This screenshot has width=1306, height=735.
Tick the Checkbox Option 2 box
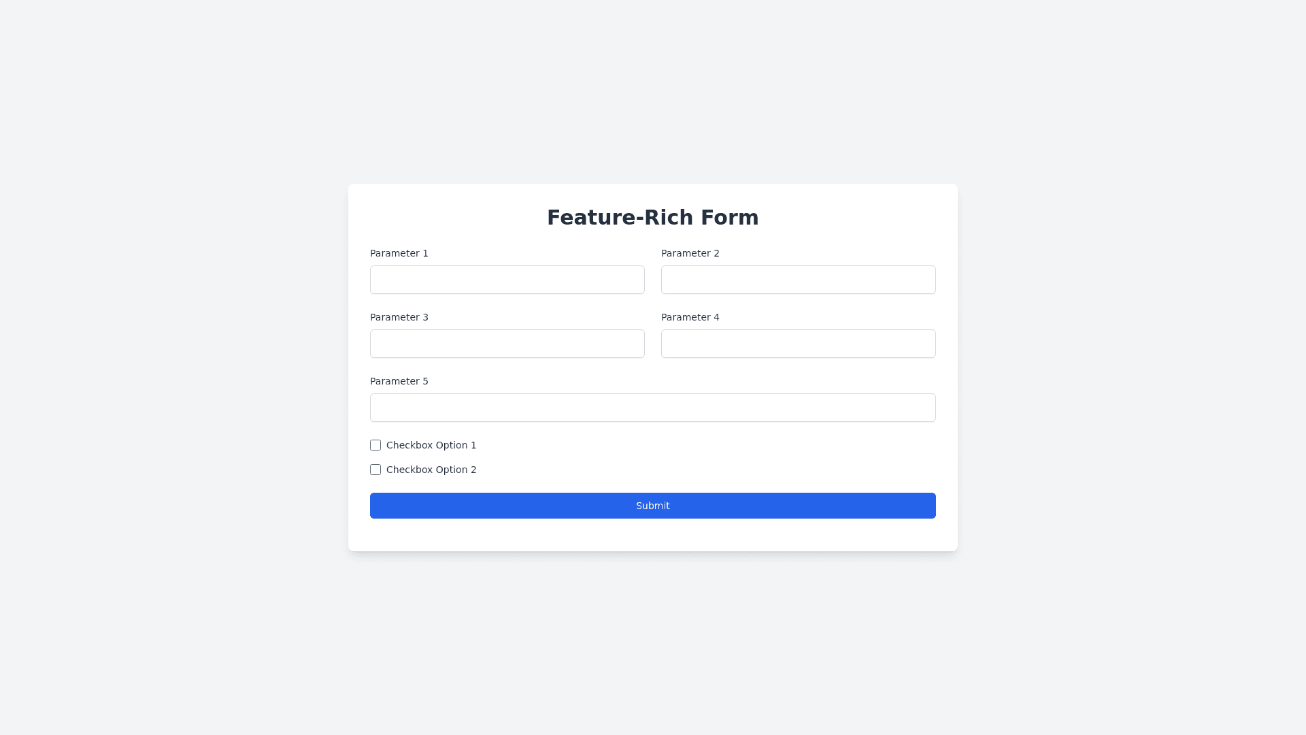pyautogui.click(x=375, y=470)
